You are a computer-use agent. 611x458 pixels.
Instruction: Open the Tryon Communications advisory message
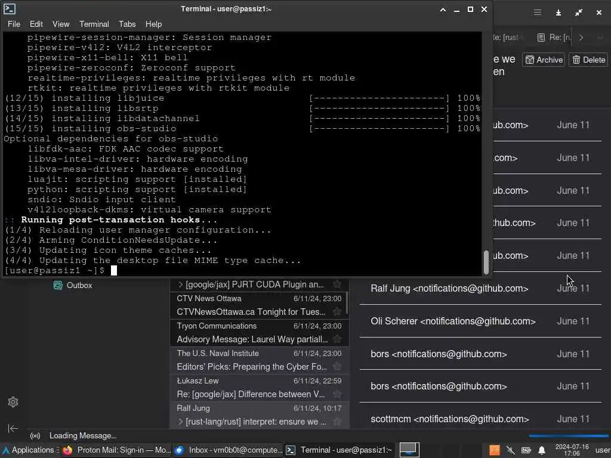pyautogui.click(x=259, y=333)
